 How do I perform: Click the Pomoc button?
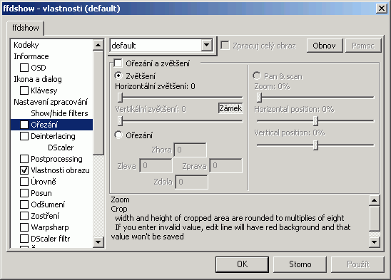pos(363,46)
